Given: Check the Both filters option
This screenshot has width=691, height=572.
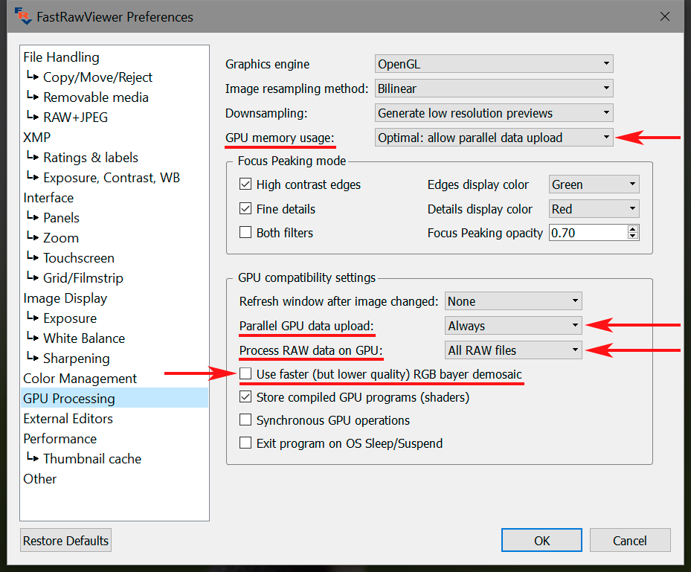Looking at the screenshot, I should point(245,232).
